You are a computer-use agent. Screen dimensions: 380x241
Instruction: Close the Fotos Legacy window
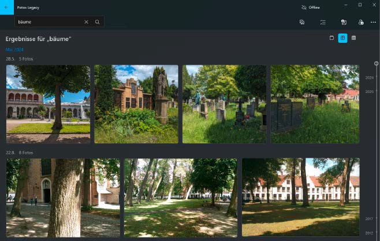point(374,5)
